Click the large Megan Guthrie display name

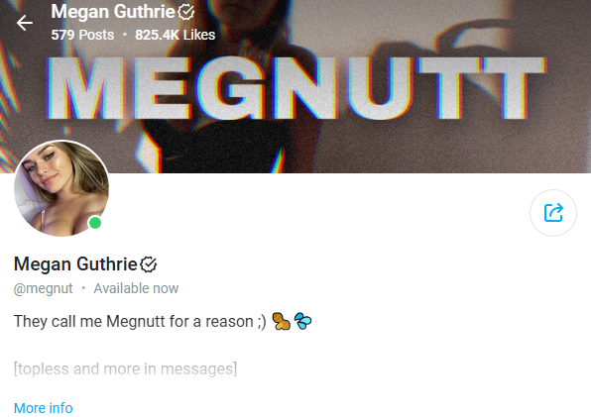point(75,264)
